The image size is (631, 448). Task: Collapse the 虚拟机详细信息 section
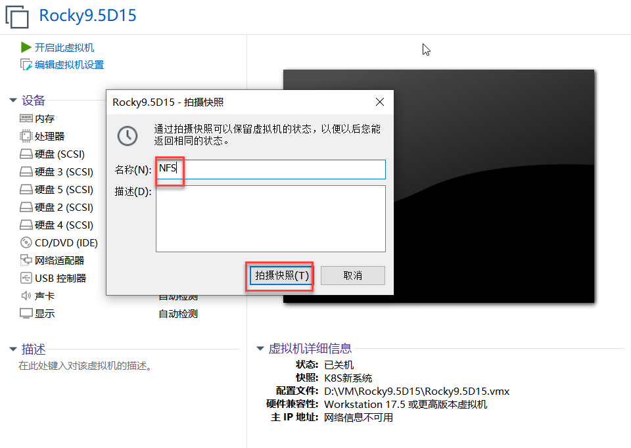pos(260,349)
